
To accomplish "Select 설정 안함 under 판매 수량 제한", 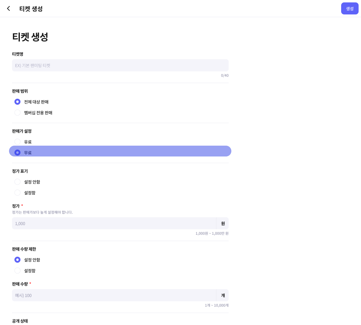I will point(17,260).
